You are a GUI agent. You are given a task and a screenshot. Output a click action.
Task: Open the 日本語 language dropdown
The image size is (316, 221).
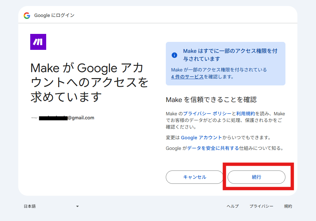(51, 206)
